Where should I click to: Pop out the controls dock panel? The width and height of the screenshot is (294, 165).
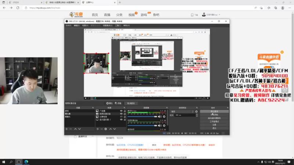pos(227,108)
